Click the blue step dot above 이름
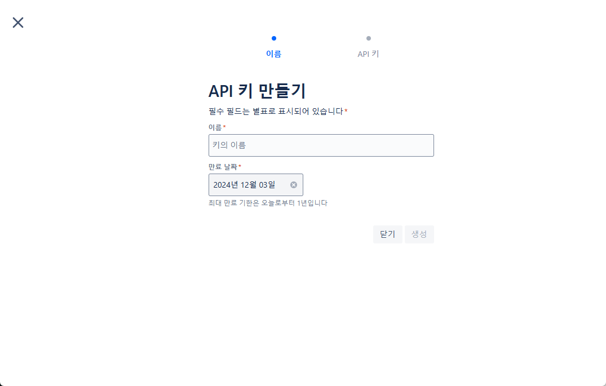This screenshot has width=606, height=386. 273,38
